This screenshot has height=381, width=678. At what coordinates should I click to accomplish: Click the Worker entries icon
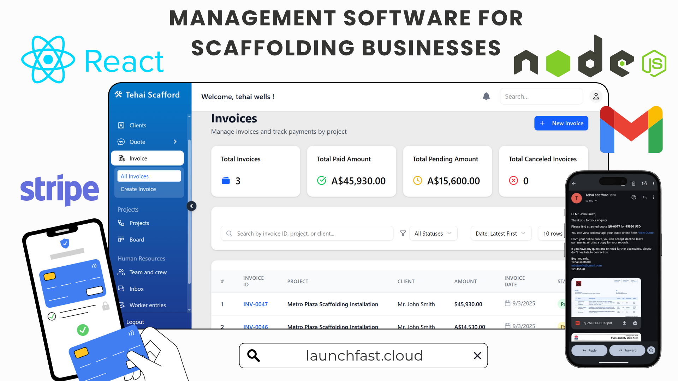coord(121,305)
